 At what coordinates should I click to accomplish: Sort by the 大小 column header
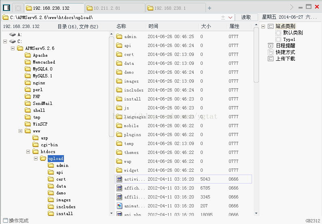coord(206,26)
